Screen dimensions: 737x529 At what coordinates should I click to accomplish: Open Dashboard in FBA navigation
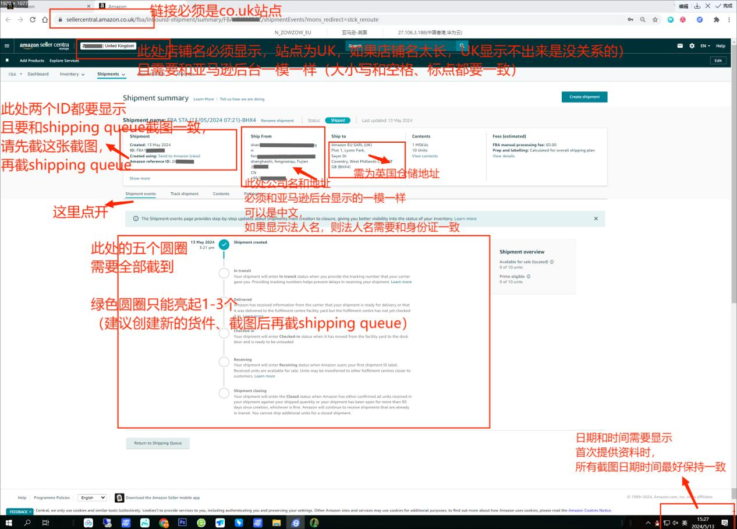[38, 74]
